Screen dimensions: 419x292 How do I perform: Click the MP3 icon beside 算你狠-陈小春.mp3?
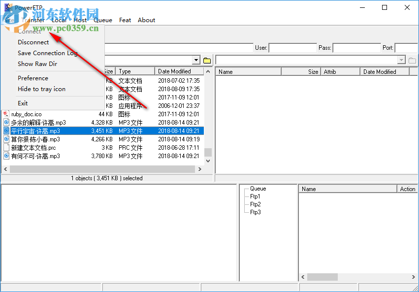tap(5, 139)
